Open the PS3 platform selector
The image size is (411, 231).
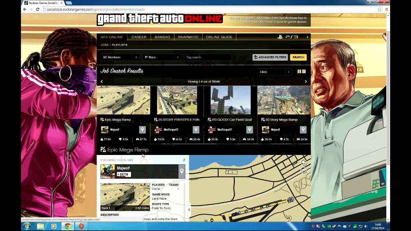point(287,37)
